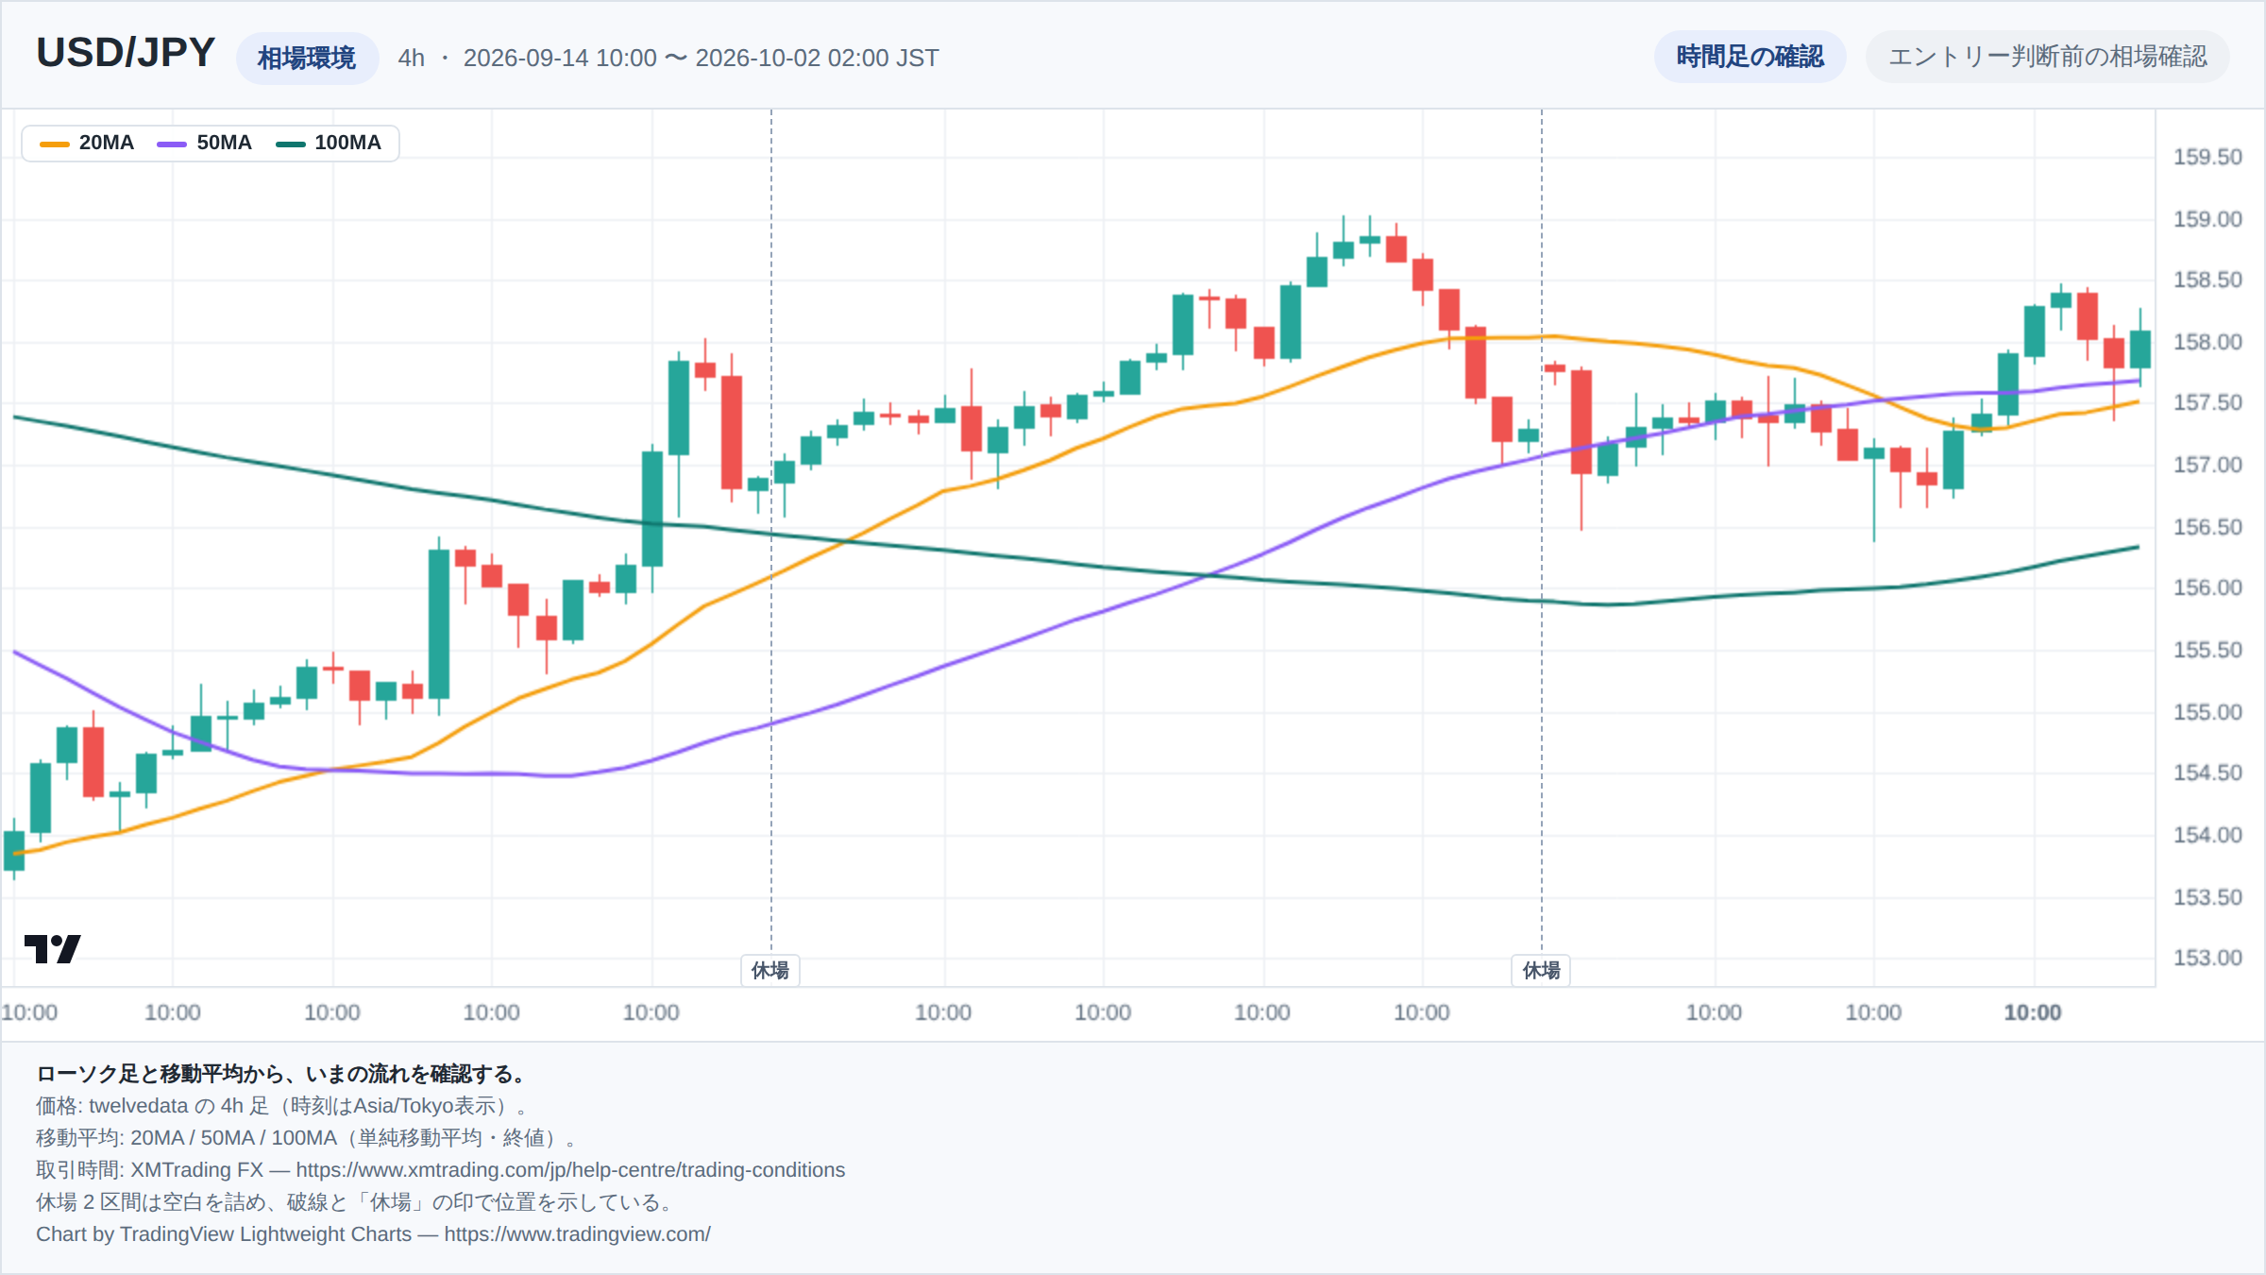Click the 移動平均 description line

click(x=306, y=1138)
